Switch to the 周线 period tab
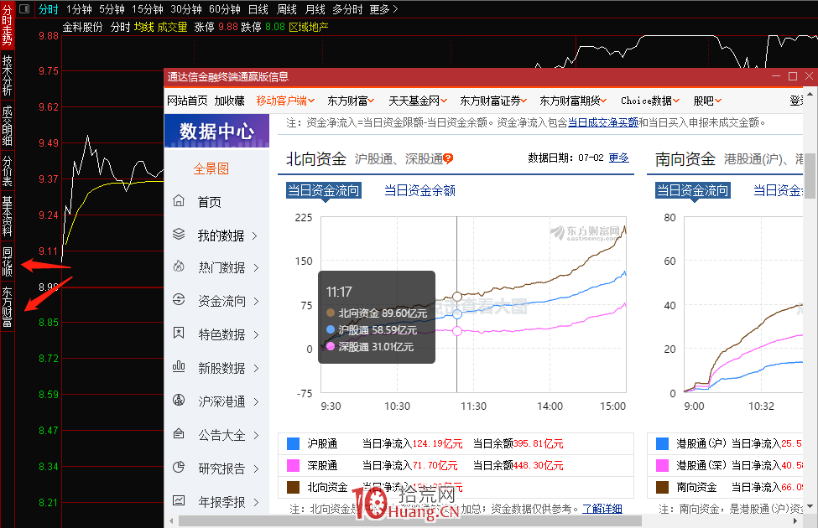Screen dimensions: 818x528 click(x=286, y=9)
